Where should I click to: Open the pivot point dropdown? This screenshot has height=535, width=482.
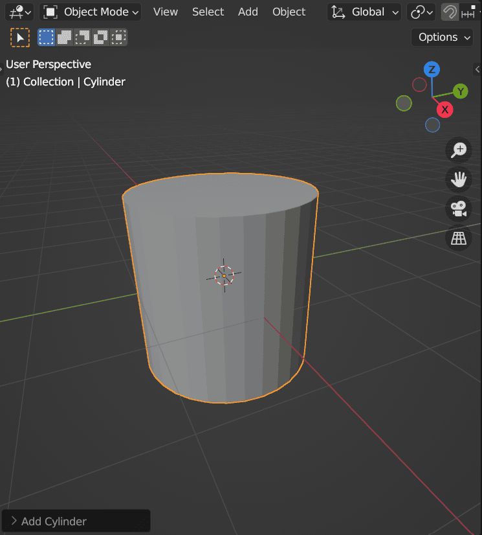click(421, 12)
